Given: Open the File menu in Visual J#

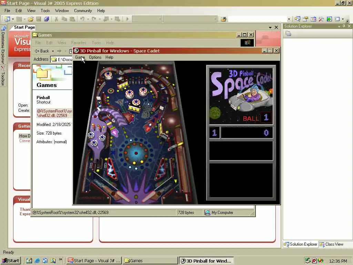Looking at the screenshot, I should click(x=7, y=11).
